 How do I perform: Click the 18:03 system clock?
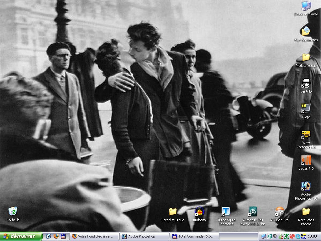click(x=313, y=237)
